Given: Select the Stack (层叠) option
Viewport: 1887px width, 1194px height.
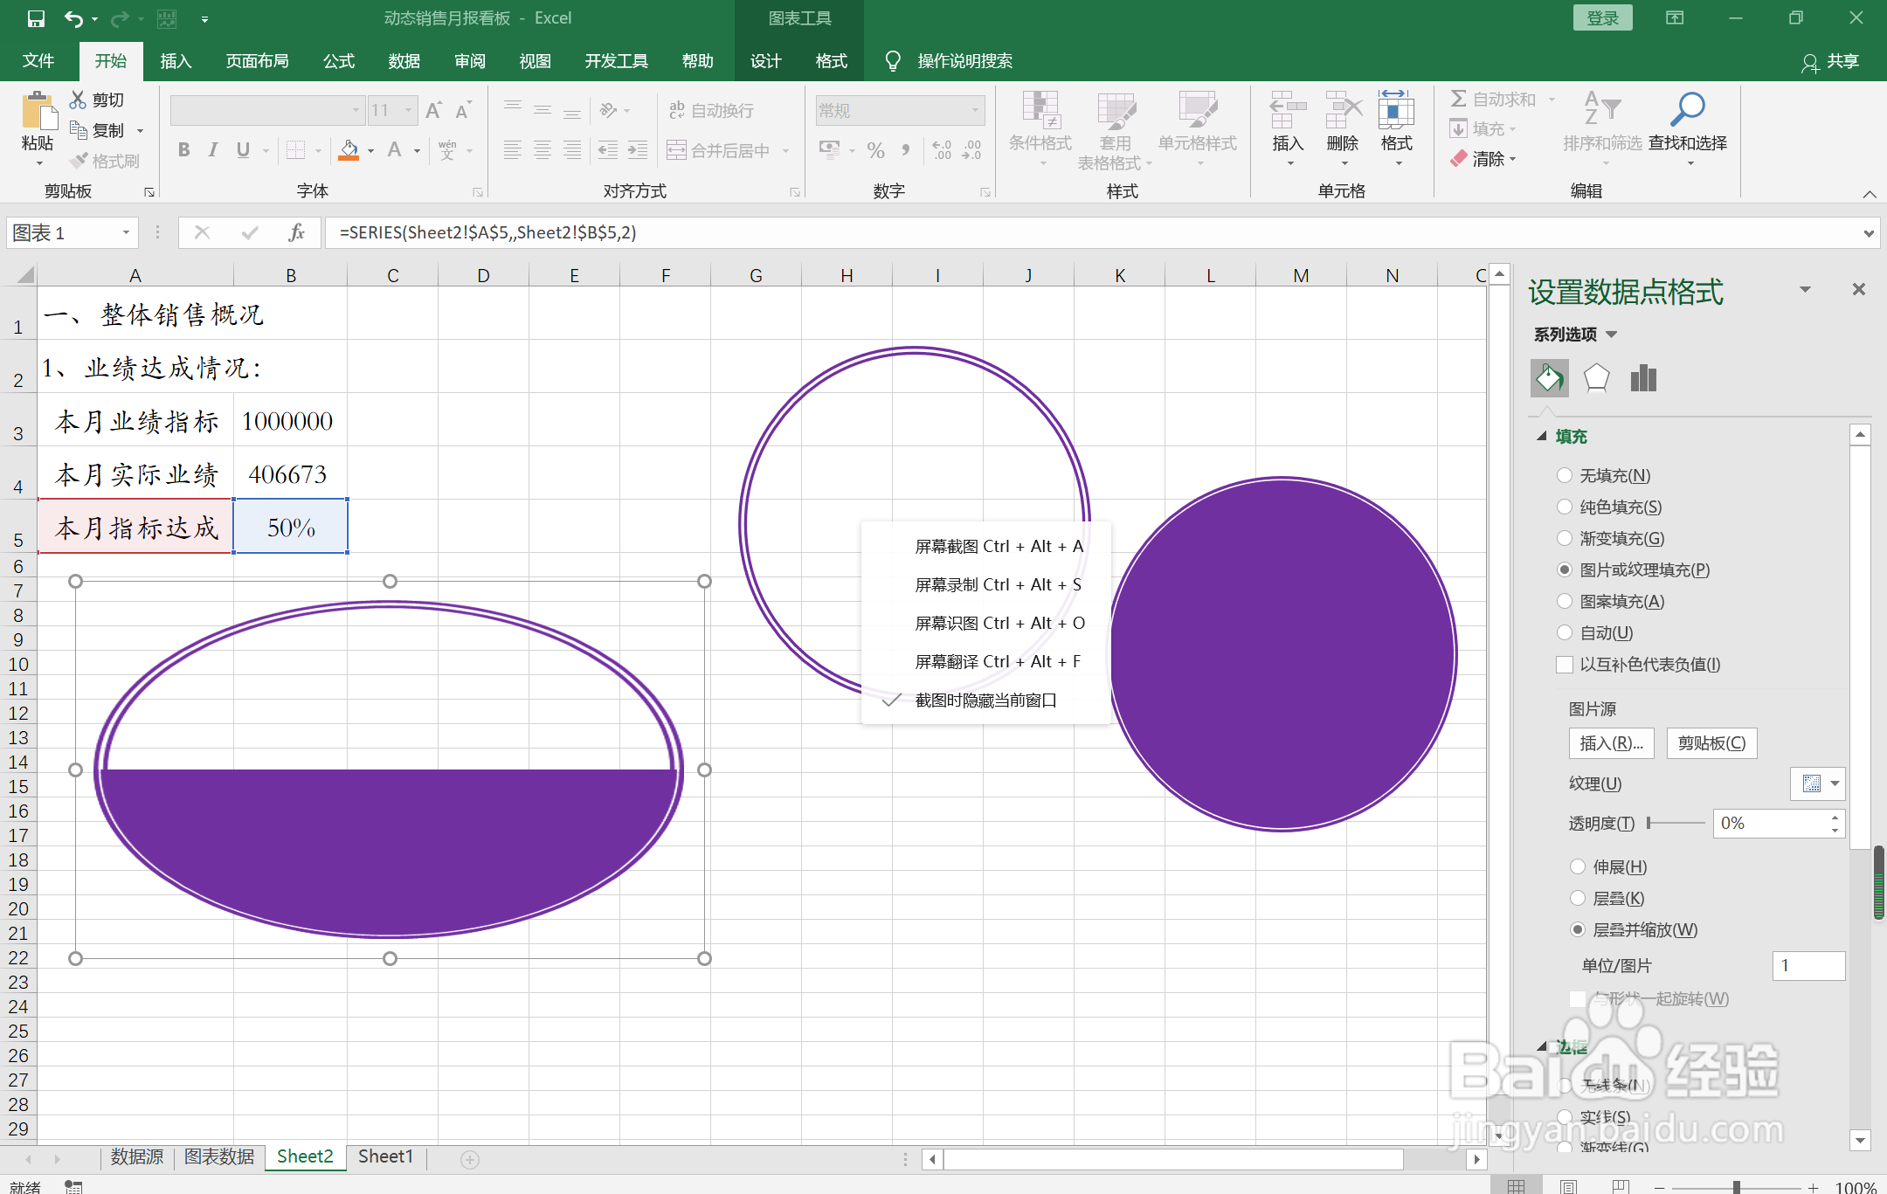Looking at the screenshot, I should pos(1578,898).
